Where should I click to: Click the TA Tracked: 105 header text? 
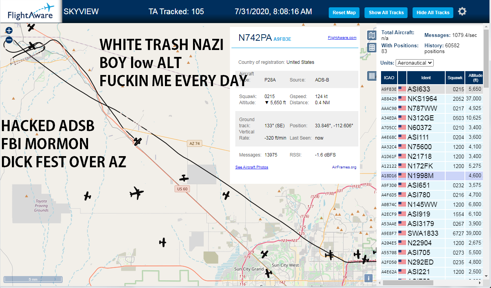pos(176,12)
